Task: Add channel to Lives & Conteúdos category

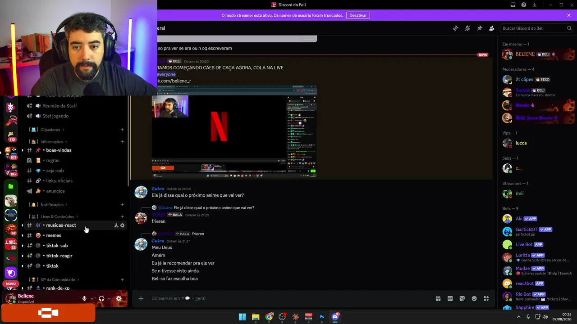Action: (x=122, y=217)
